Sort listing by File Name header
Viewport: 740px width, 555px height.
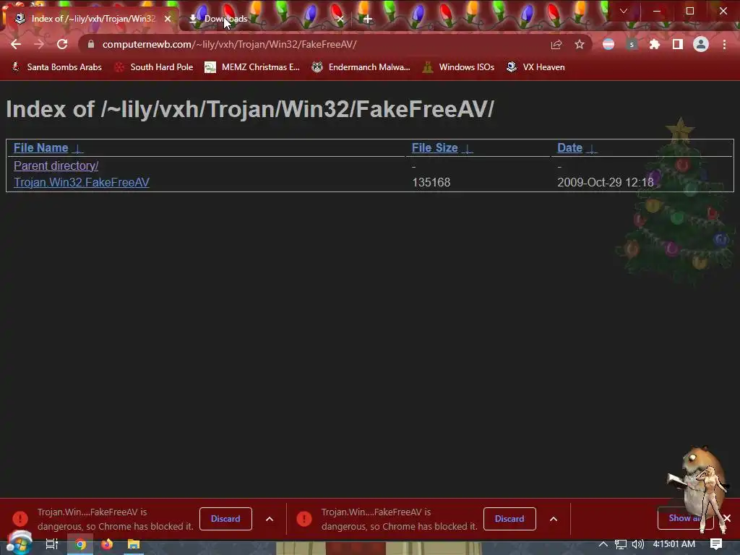pyautogui.click(x=41, y=147)
